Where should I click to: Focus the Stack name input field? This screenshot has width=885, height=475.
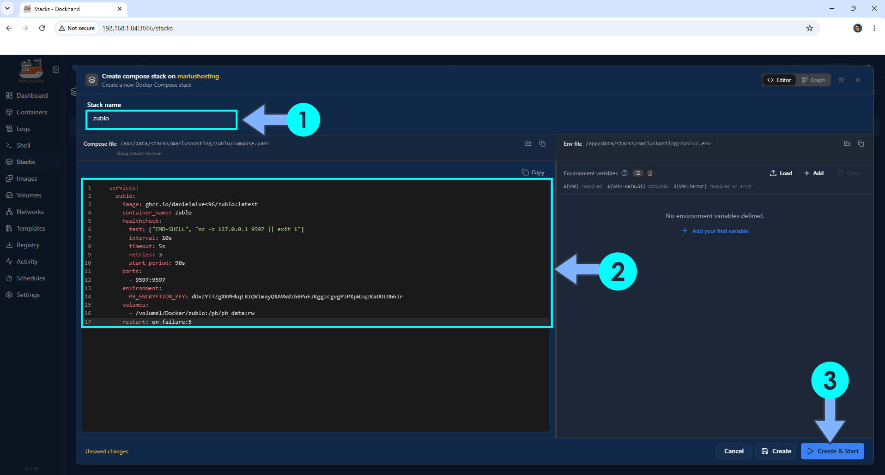pyautogui.click(x=162, y=119)
